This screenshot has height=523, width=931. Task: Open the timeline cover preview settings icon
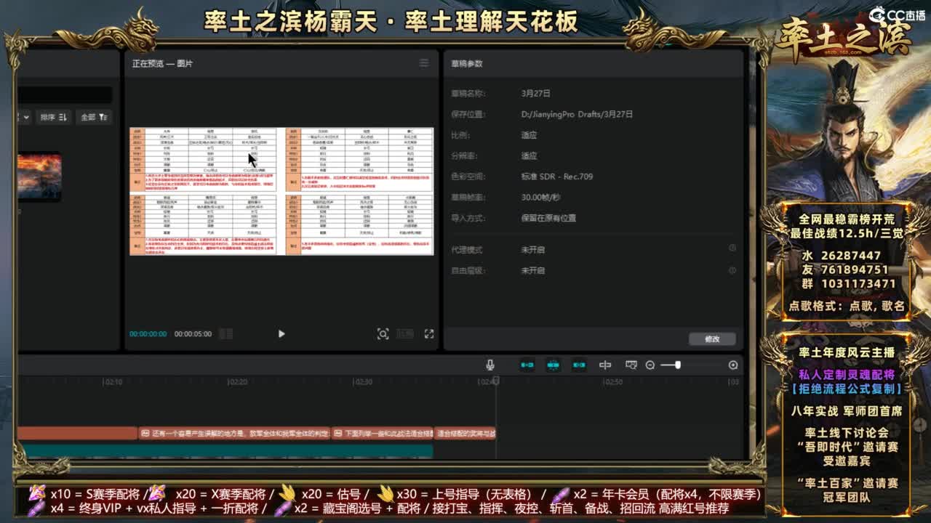(631, 365)
